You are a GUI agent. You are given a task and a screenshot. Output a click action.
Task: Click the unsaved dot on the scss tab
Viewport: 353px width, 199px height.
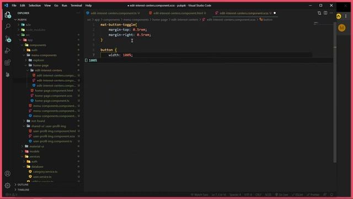pos(275,13)
